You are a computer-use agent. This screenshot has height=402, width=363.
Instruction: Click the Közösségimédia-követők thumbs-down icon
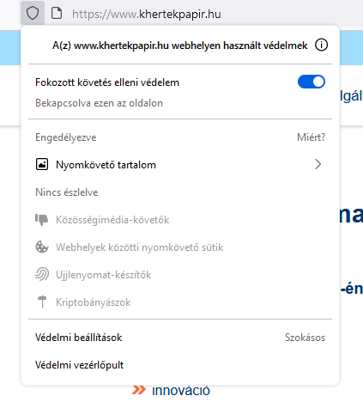(42, 220)
